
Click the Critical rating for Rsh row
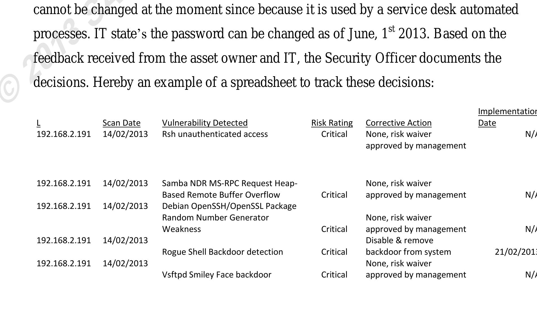click(x=334, y=134)
